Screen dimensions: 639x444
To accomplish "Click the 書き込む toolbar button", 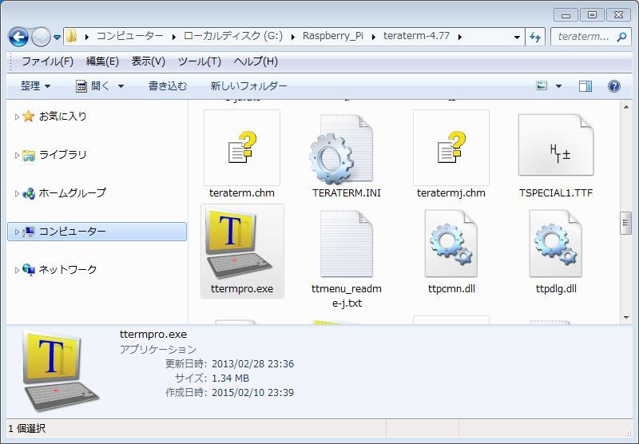I will coord(168,86).
